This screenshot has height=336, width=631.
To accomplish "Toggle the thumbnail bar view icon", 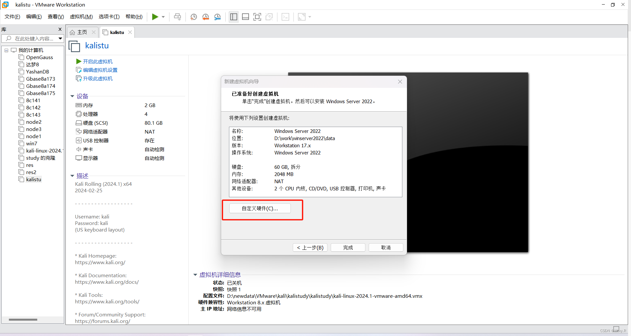I will [x=245, y=17].
